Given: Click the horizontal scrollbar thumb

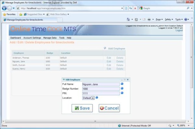Looking at the screenshot, I should point(95,121).
